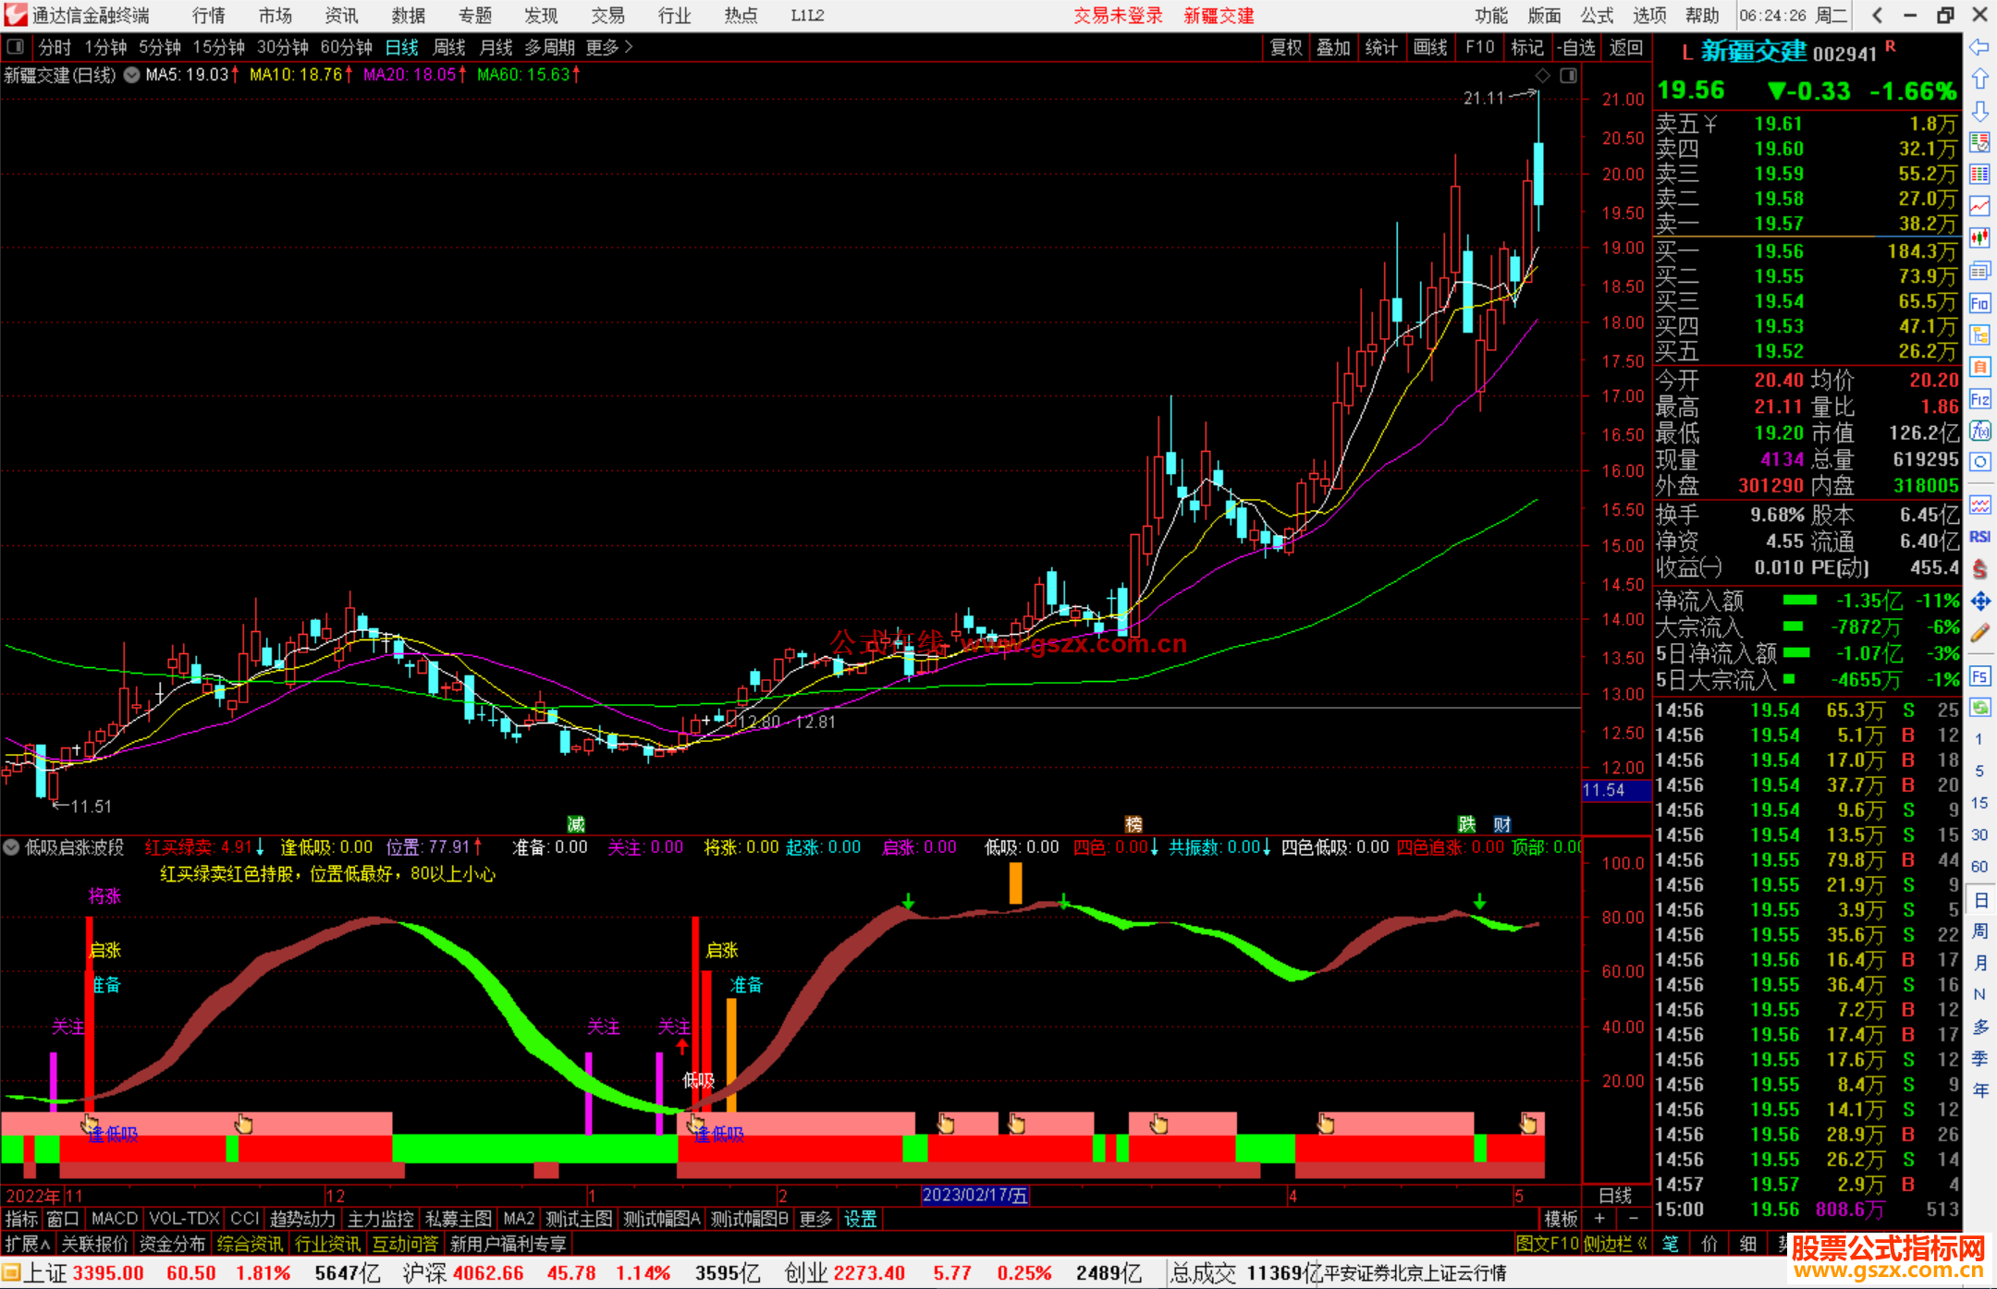Open the 模板 template dropdown
This screenshot has height=1289, width=1997.
[1561, 1219]
